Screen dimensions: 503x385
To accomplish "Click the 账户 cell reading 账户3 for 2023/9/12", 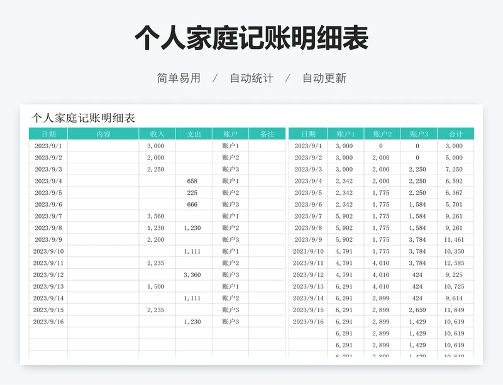I will pos(230,275).
